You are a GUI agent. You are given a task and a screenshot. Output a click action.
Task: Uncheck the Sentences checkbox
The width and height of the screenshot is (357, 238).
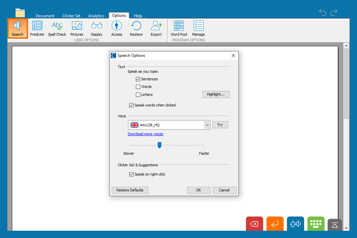tap(138, 79)
